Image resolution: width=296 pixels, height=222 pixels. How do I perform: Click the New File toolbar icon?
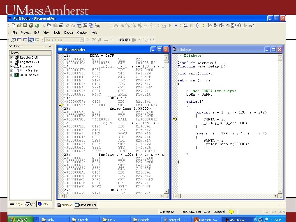[x=14, y=25]
